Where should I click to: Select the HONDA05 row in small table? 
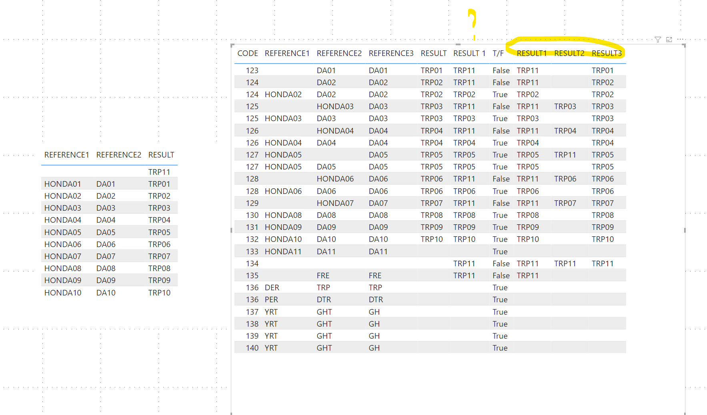[x=109, y=232]
